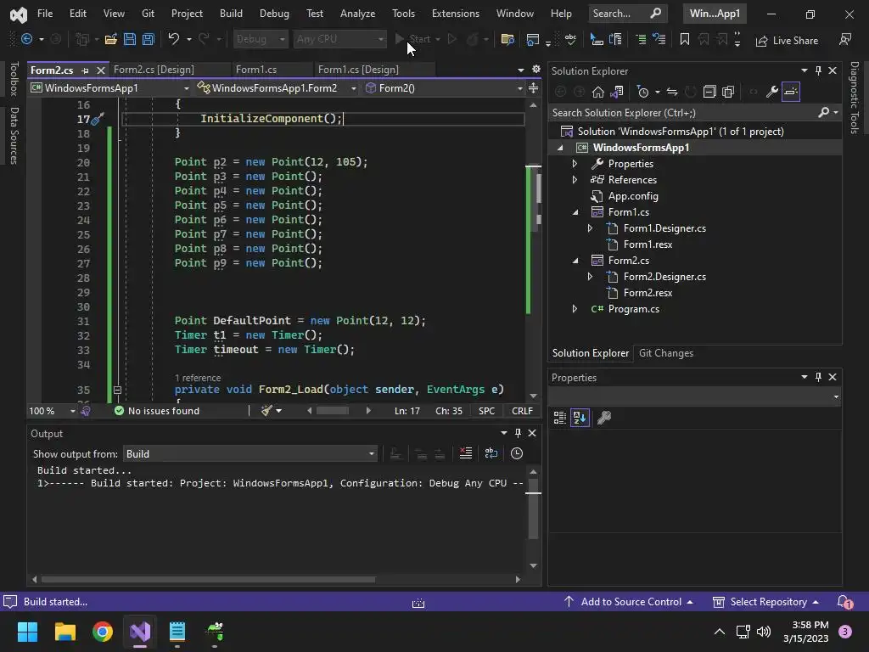Click the bookmark icon in the toolbar

coord(685,39)
